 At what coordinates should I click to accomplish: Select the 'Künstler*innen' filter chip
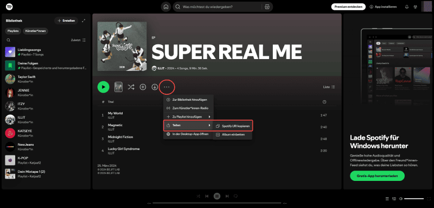click(x=35, y=31)
